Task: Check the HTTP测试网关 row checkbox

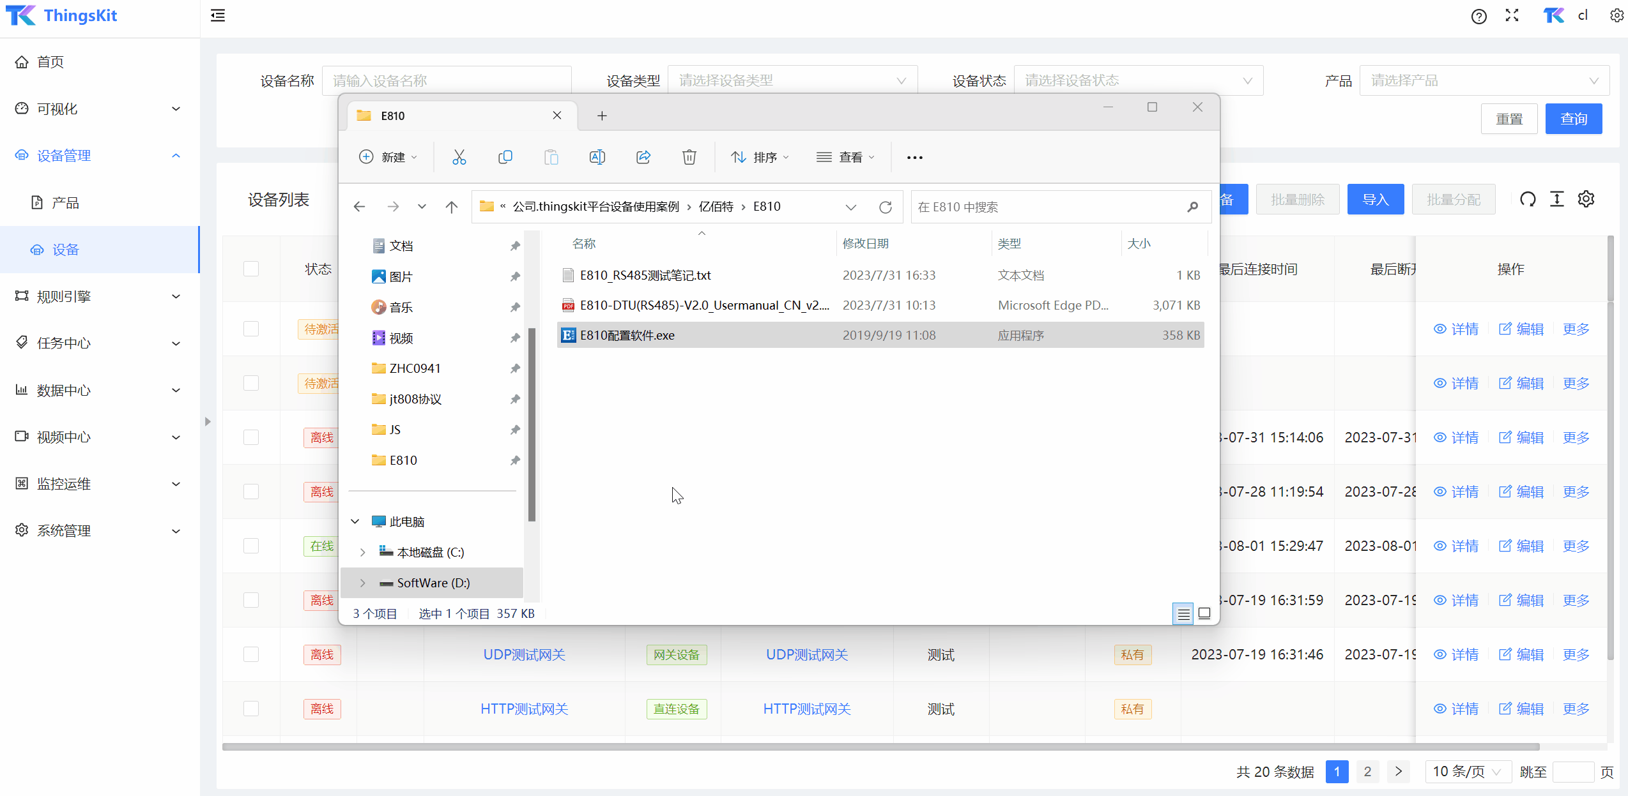Action: click(x=251, y=709)
